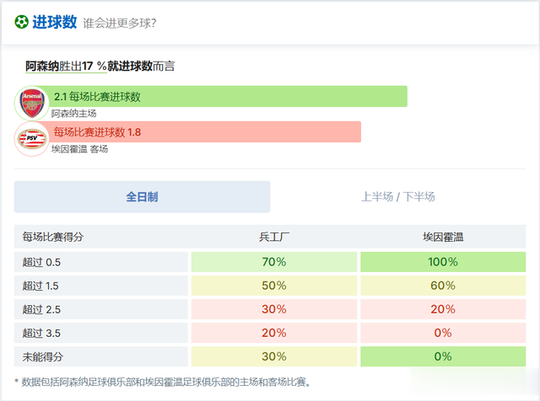Click 兵工厂 50% cell for 超过 1.5

point(274,286)
